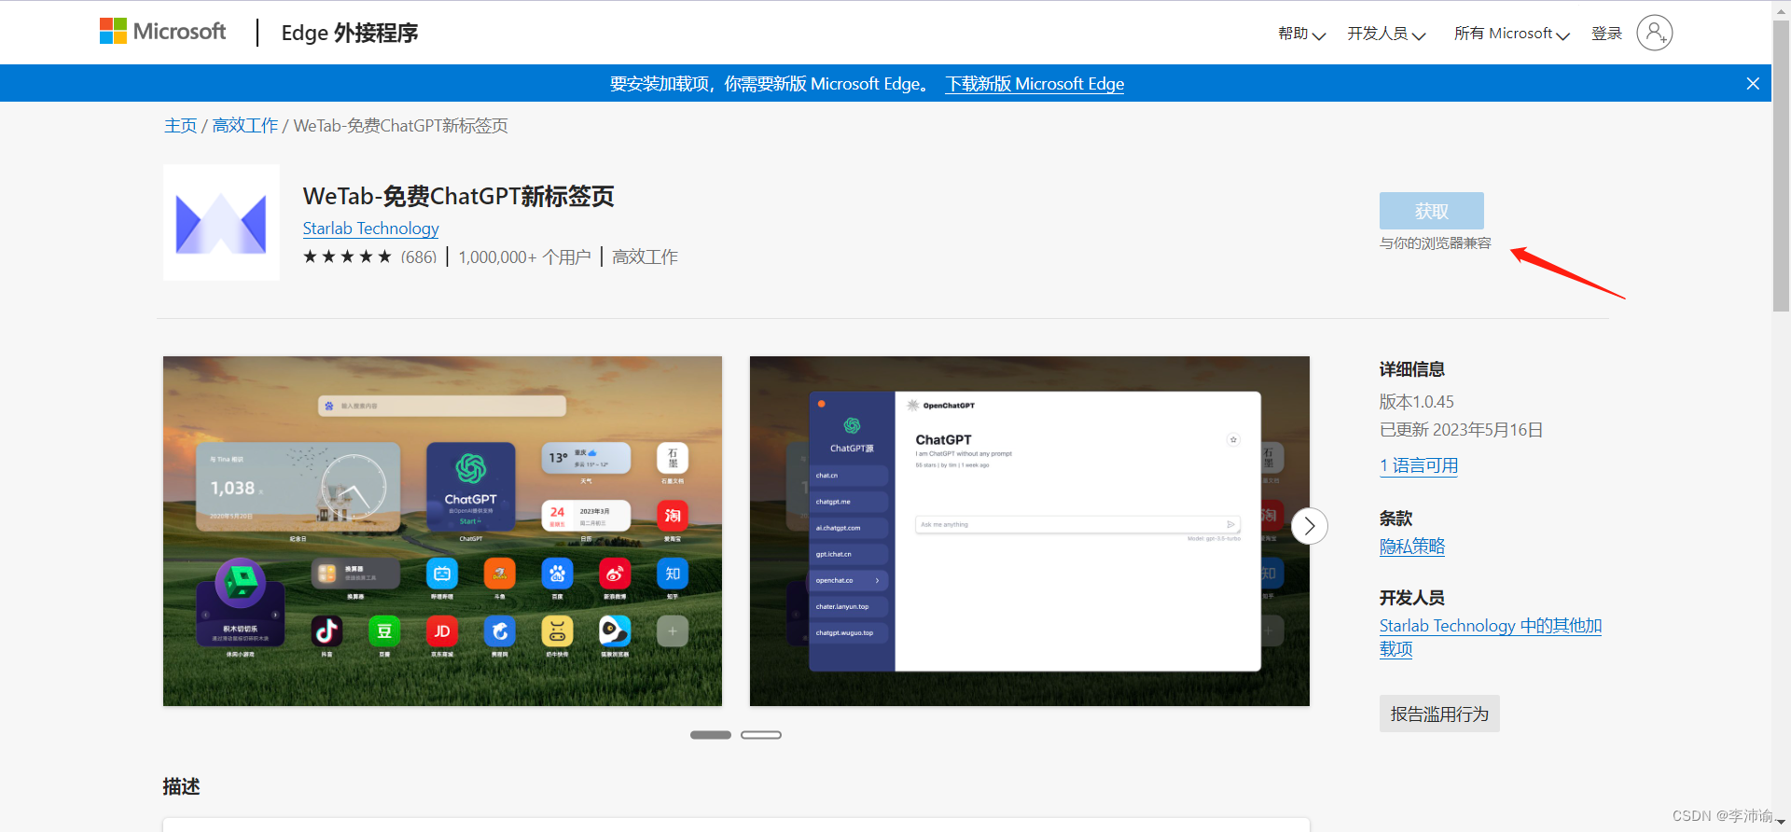Open the ChatGPT screenshot thumbnail
The width and height of the screenshot is (1791, 832).
(1029, 531)
